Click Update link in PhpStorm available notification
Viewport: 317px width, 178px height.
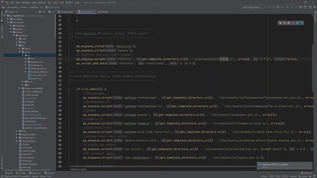[x=265, y=167]
